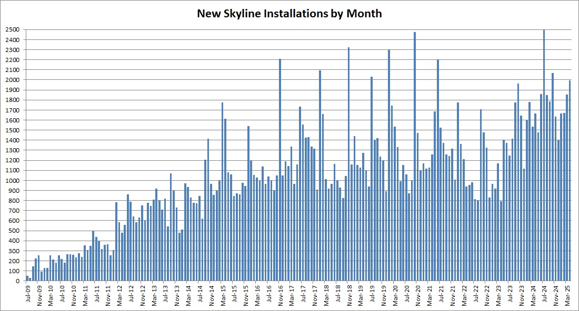Click the y-axis label 1800
The image size is (579, 311).
tap(13, 100)
